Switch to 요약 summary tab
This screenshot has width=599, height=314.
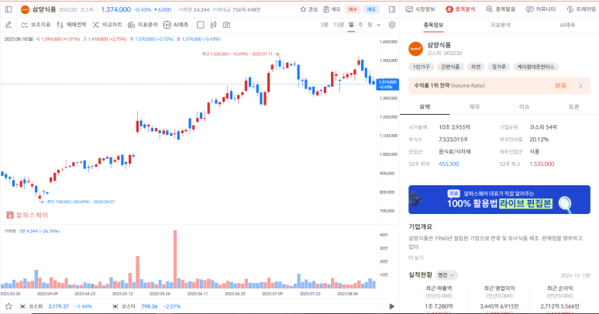(425, 107)
